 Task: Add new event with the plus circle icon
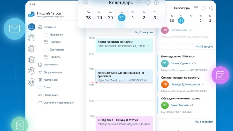[156, 3]
